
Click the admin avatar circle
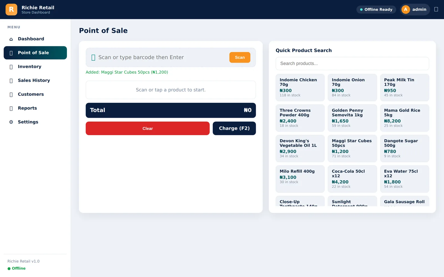[x=406, y=9]
